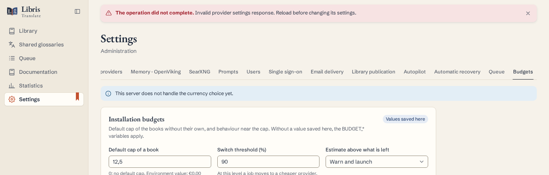
Task: Click the warning triangle icon in alert
Action: (109, 13)
